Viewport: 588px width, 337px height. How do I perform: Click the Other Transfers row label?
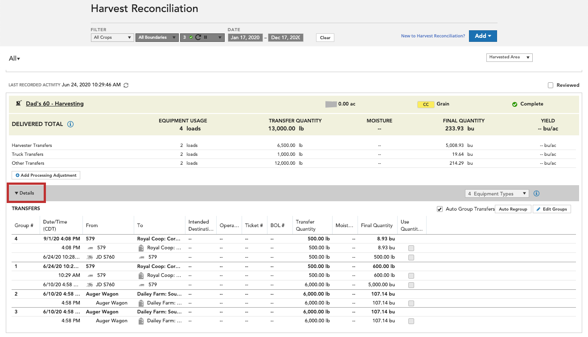[x=28, y=163]
